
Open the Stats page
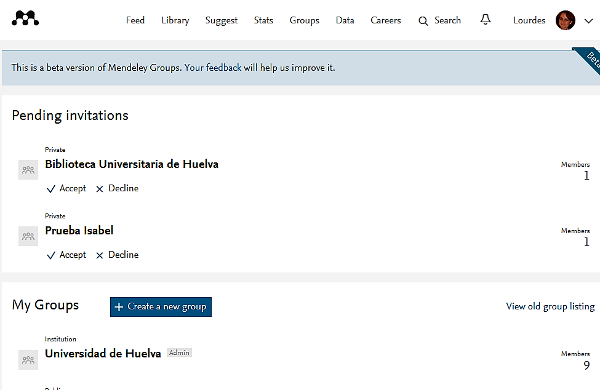pyautogui.click(x=263, y=20)
